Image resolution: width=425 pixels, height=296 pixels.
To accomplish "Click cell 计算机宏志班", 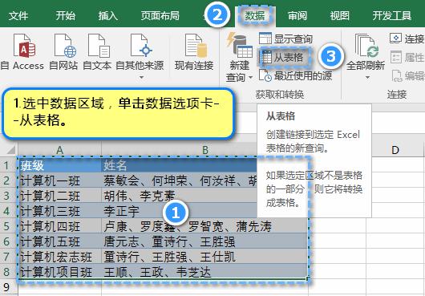I will (59, 257).
